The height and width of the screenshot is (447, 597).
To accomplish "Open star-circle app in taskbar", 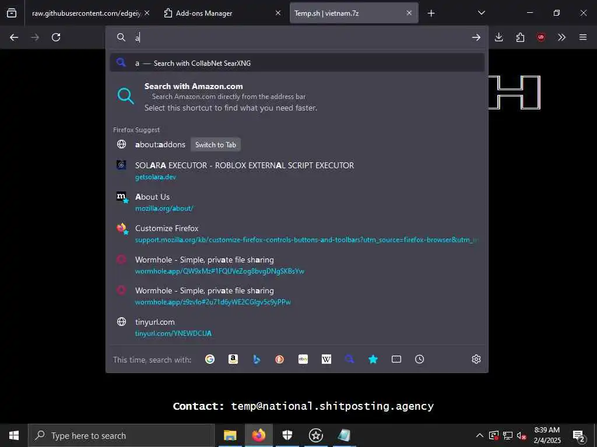I will pyautogui.click(x=315, y=435).
